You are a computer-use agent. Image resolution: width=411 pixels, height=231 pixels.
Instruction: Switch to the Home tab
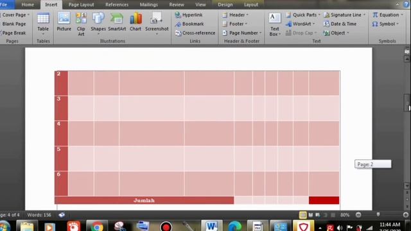tap(28, 4)
